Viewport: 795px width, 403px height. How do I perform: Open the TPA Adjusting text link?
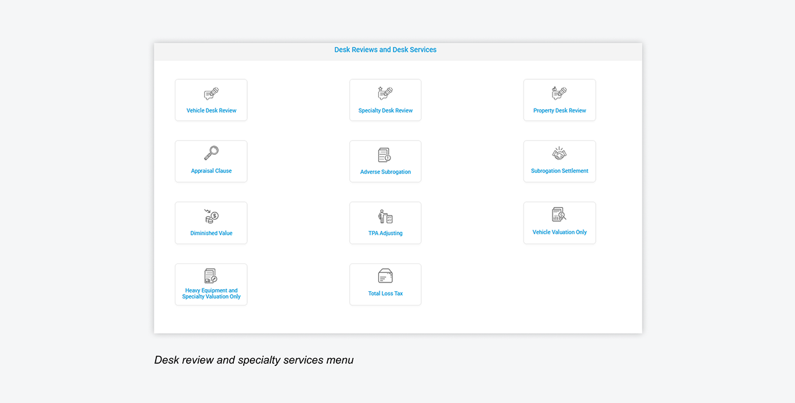click(385, 233)
